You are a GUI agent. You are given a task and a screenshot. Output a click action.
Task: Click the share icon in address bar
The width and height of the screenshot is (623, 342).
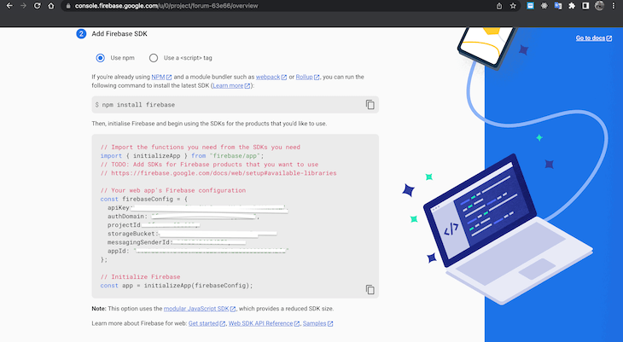click(x=498, y=6)
